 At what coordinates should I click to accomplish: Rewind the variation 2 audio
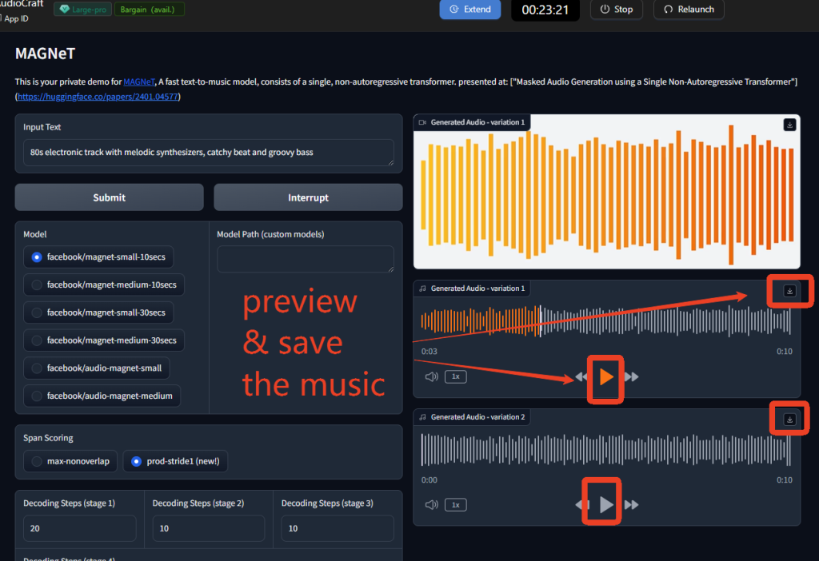(581, 504)
